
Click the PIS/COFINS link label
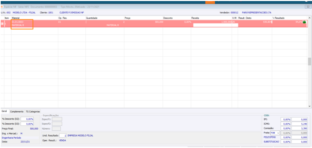(270, 137)
